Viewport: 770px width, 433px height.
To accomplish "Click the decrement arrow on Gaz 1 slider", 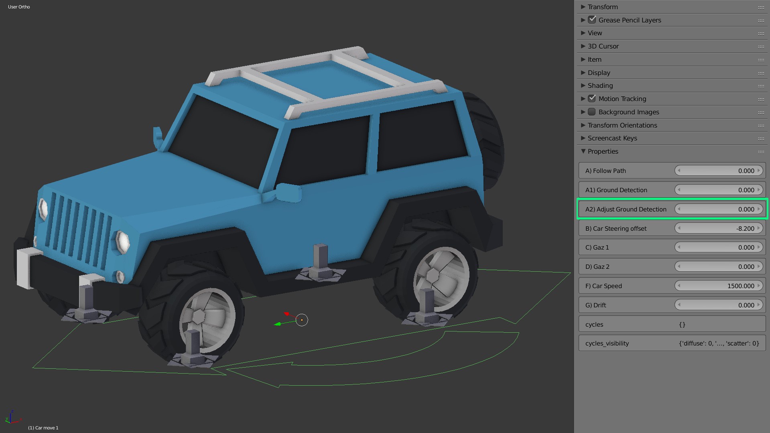I will 679,247.
